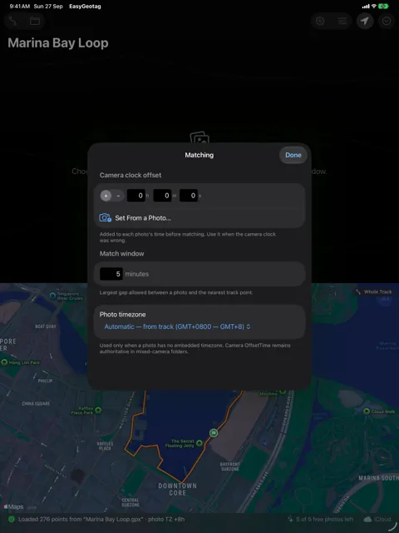Click the route track icon in top toolbar
This screenshot has width=399, height=533.
tap(12, 21)
